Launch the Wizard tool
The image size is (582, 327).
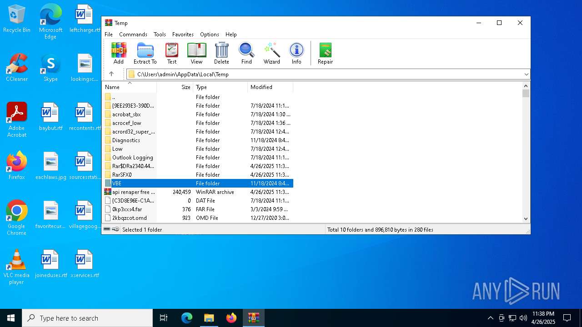[272, 54]
